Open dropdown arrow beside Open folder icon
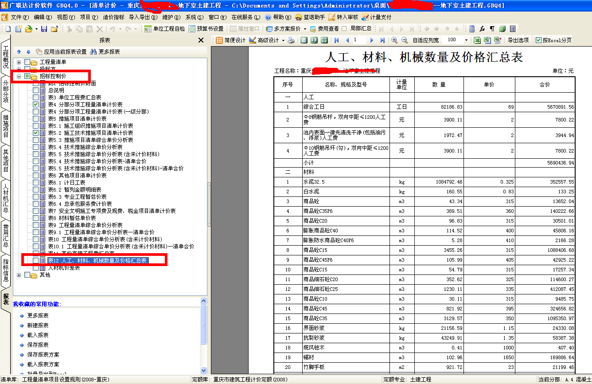 click(36, 29)
